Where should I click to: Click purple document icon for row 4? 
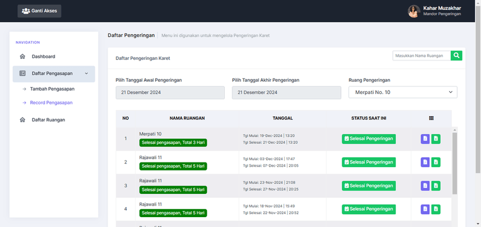(x=425, y=209)
